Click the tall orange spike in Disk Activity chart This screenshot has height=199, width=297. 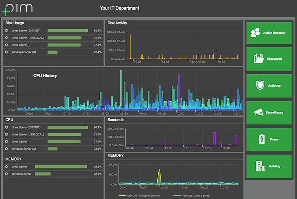[130, 46]
